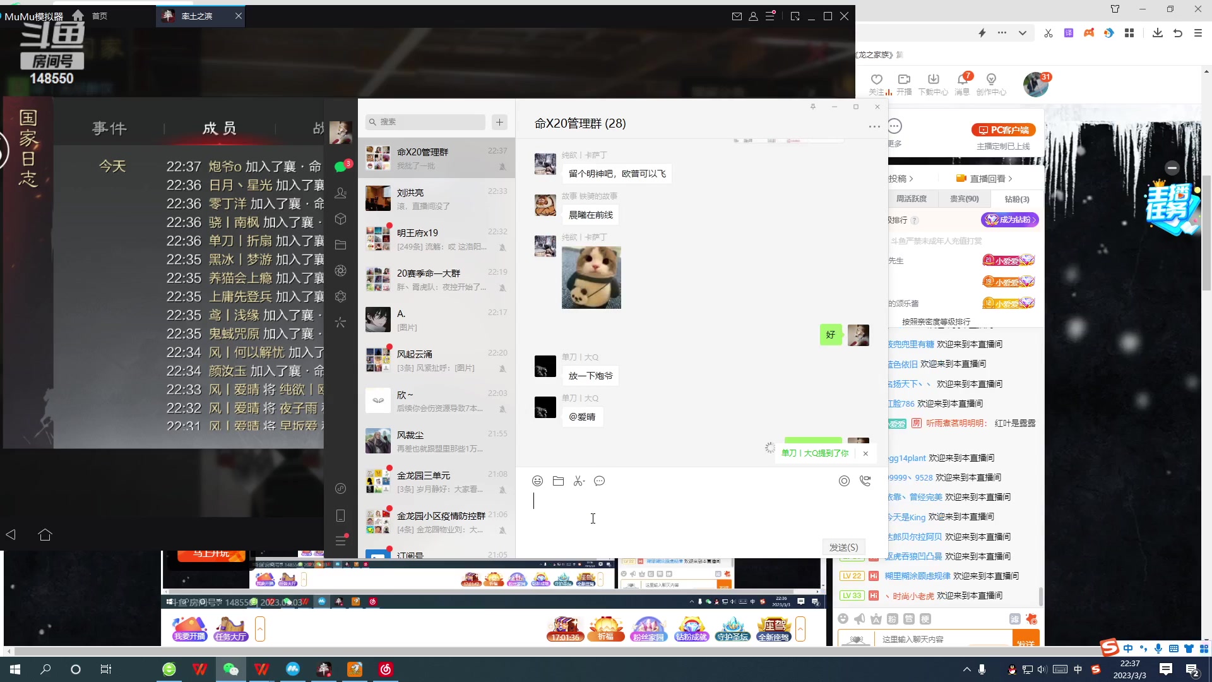Open Douyu 下载中心 icon
Screen dimensions: 1212x682
tap(933, 83)
